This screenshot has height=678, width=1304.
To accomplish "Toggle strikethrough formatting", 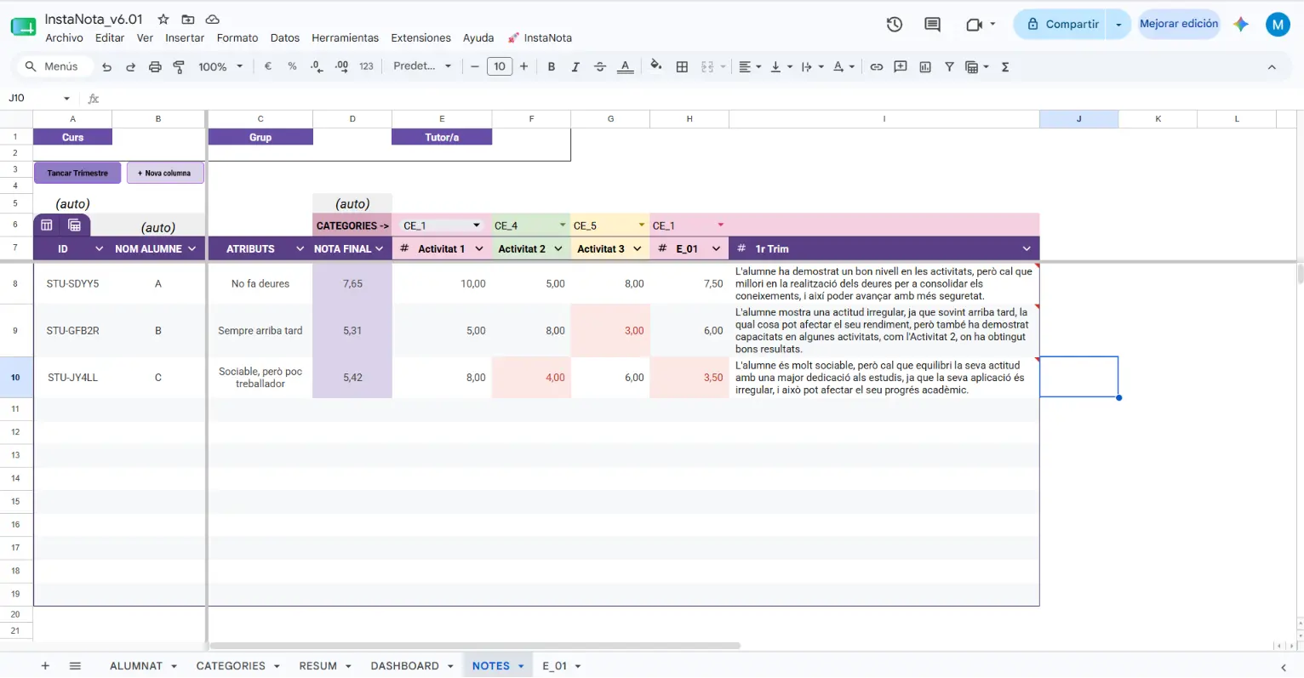I will (600, 66).
